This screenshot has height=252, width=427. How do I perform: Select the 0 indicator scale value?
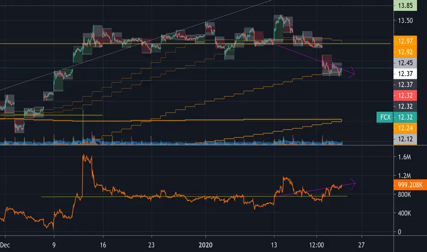[x=400, y=232]
